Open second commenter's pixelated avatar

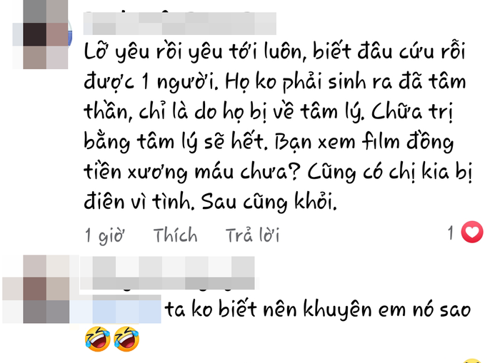pos(36,289)
